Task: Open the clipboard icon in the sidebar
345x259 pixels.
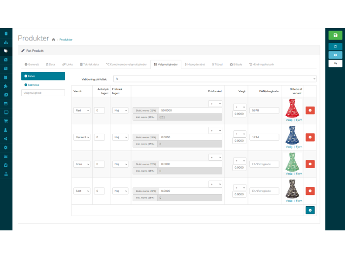Action: (x=6, y=34)
